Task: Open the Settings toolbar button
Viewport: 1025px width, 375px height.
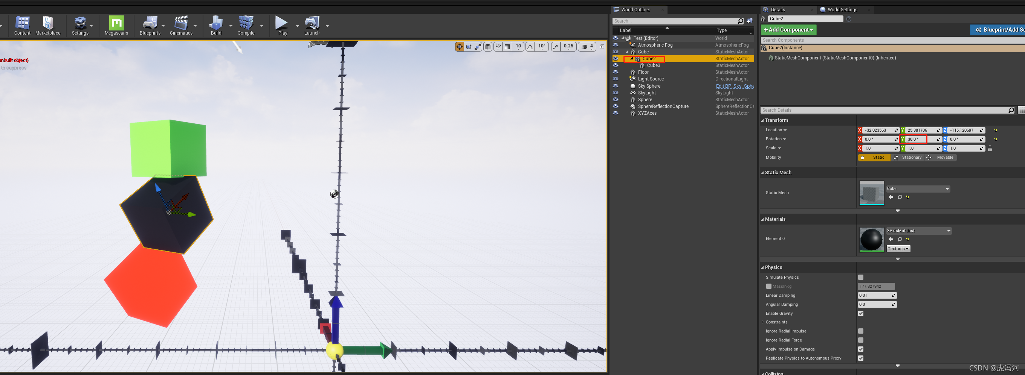Action: coord(80,26)
